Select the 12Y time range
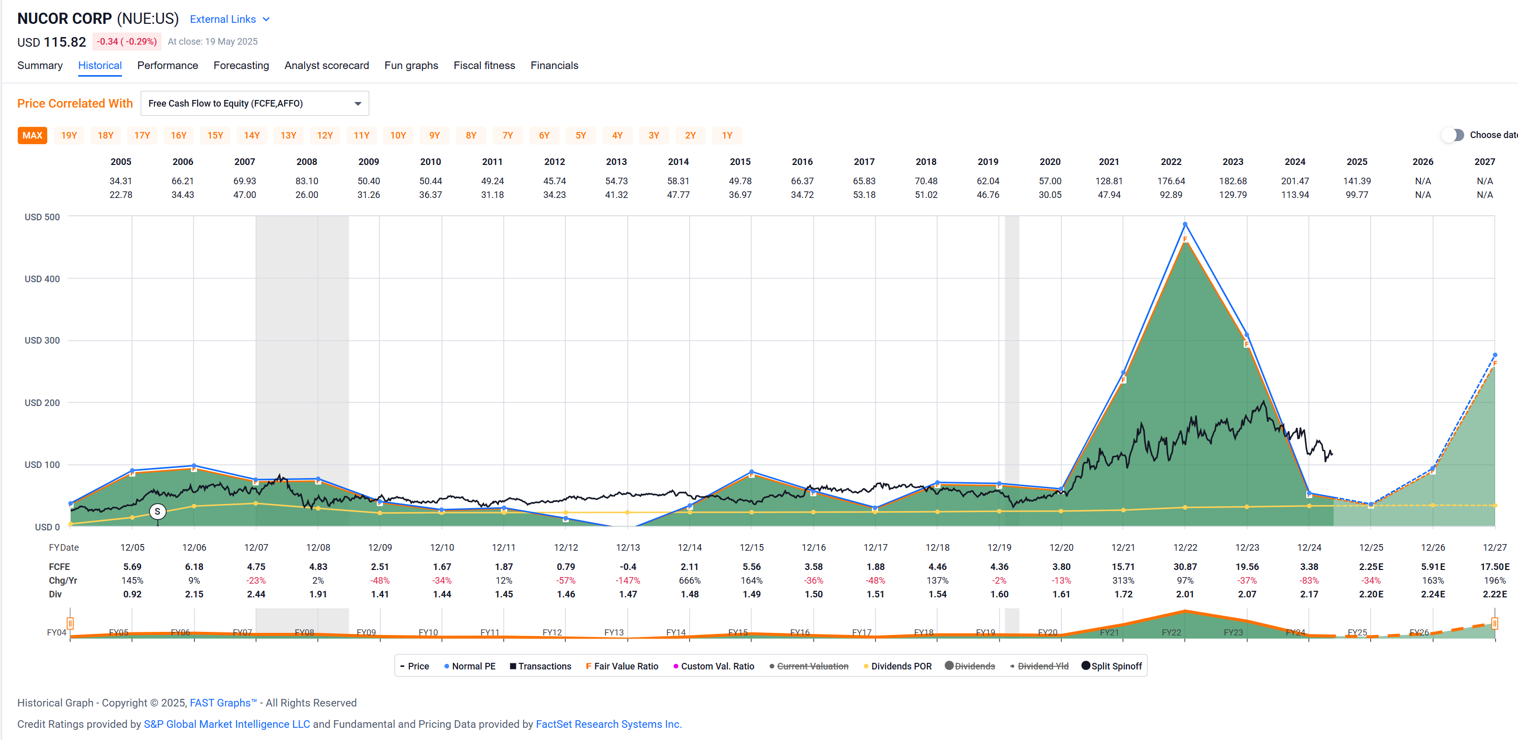1518x740 pixels. pos(325,136)
